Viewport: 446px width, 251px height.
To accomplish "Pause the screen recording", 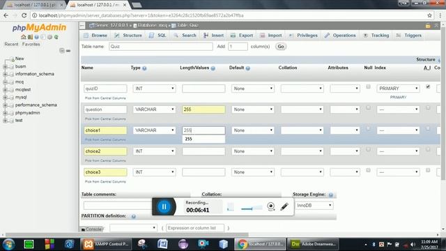I will (164, 206).
